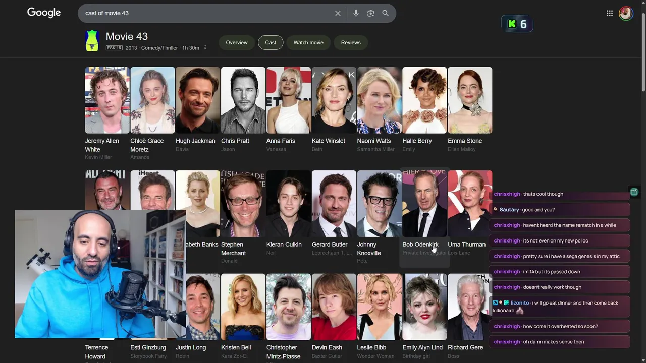The image size is (646, 363).
Task: Click the webcam overlay of the streamer
Action: (100, 274)
